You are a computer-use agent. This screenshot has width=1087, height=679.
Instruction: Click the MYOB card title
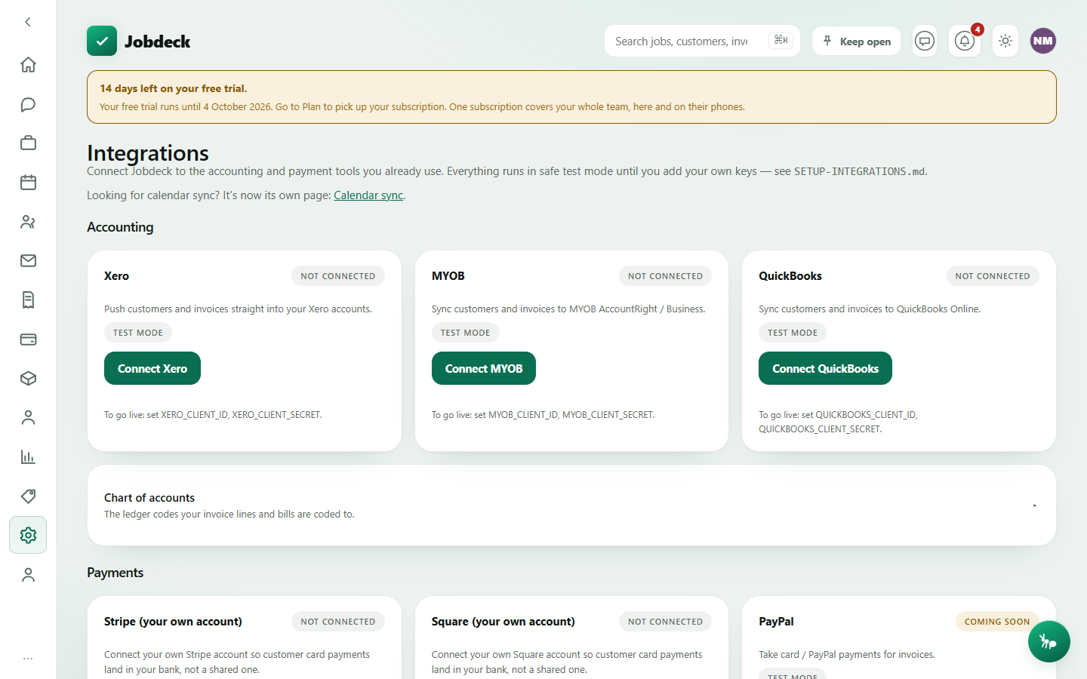click(448, 276)
